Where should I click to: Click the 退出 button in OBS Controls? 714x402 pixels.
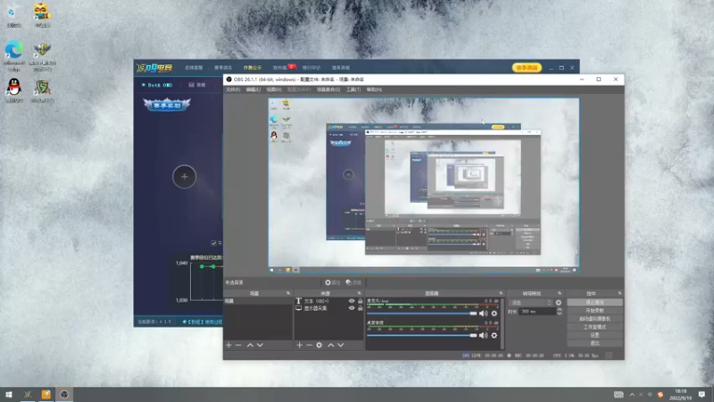[594, 343]
